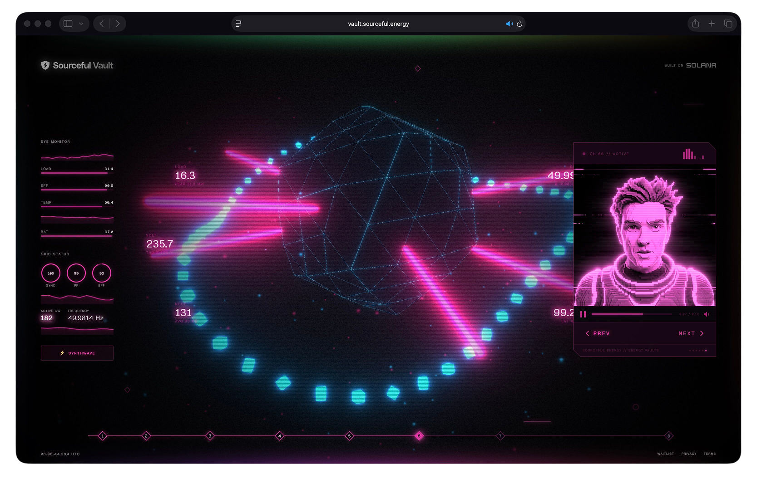Seek within the video progress bar
Image resolution: width=757 pixels, height=483 pixels.
tap(631, 314)
